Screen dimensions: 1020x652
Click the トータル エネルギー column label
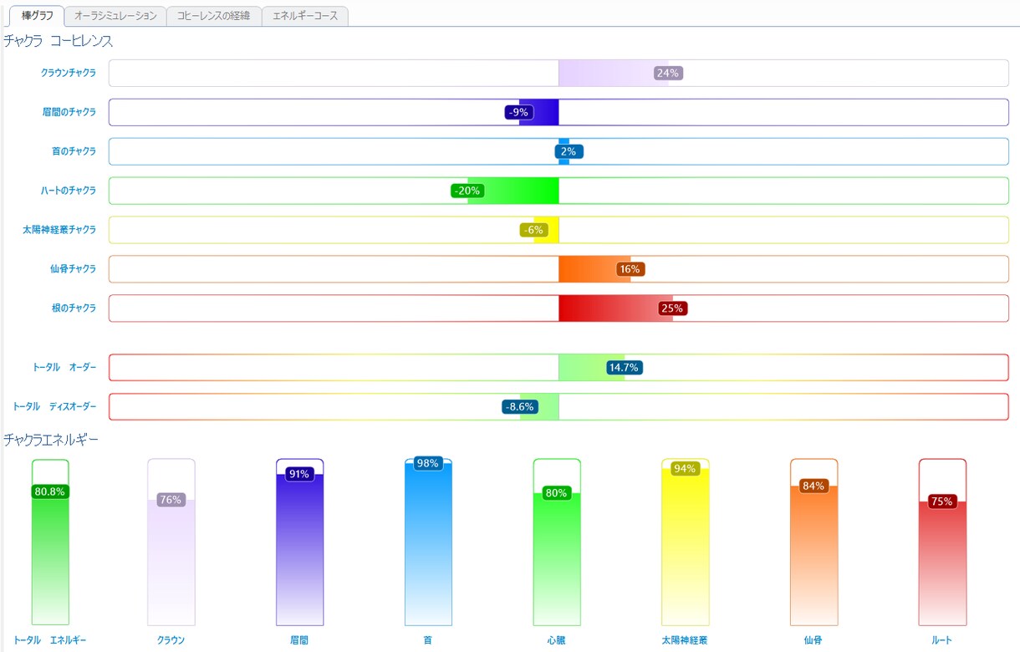point(50,640)
